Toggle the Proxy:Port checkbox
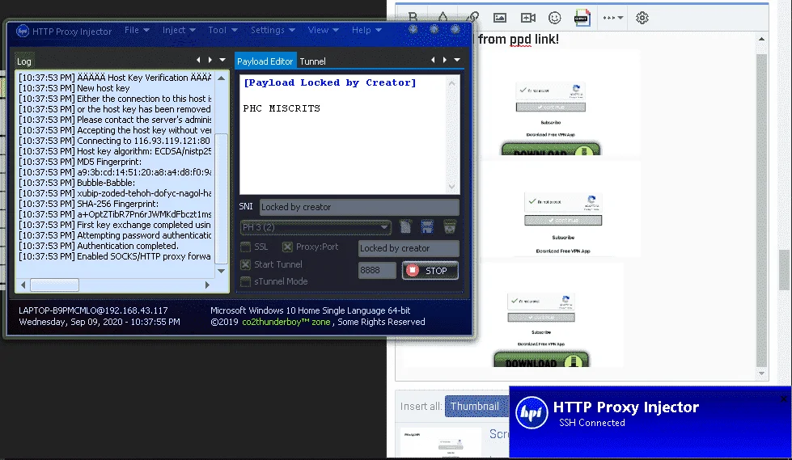This screenshot has width=792, height=460. (287, 247)
